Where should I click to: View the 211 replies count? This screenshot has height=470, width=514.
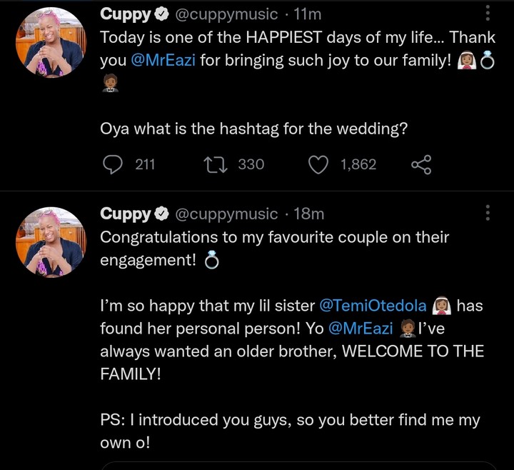pos(145,165)
